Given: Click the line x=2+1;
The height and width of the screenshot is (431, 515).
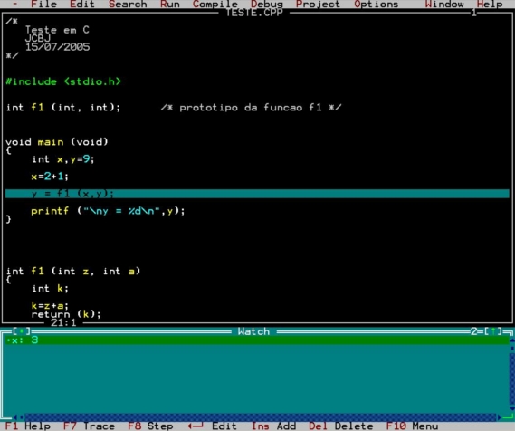Looking at the screenshot, I should pos(50,177).
